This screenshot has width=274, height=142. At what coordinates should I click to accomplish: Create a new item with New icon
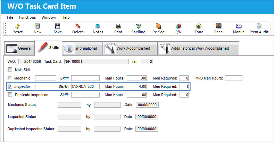pyautogui.click(x=38, y=26)
